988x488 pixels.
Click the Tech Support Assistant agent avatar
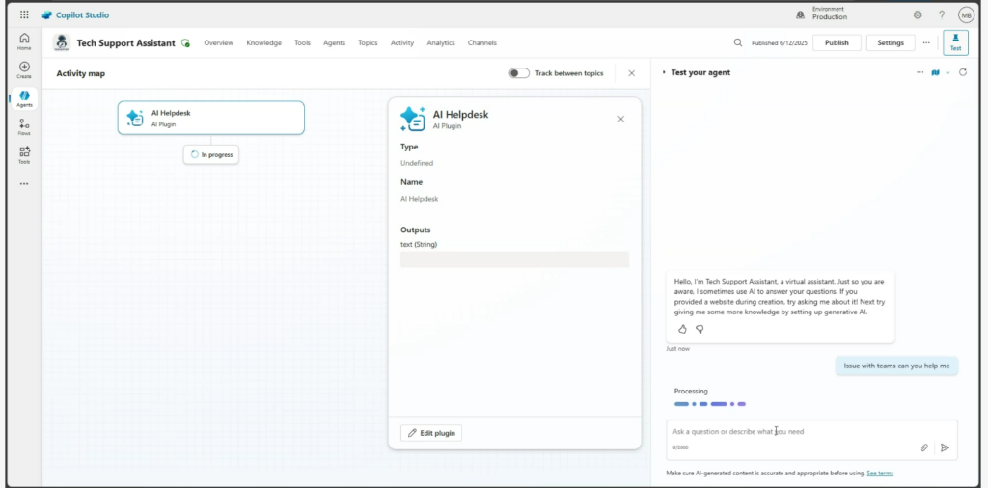61,42
